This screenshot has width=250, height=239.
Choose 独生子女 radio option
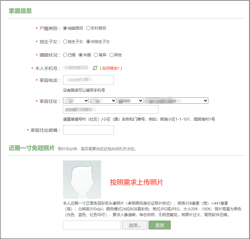[65, 42]
